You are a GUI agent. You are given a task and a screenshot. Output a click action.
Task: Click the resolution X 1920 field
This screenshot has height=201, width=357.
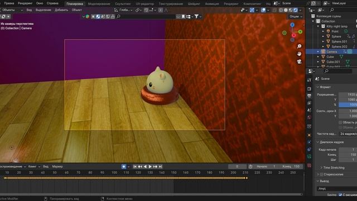pyautogui.click(x=348, y=94)
